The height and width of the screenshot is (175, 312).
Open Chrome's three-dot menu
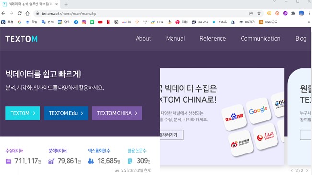[x=310, y=13]
